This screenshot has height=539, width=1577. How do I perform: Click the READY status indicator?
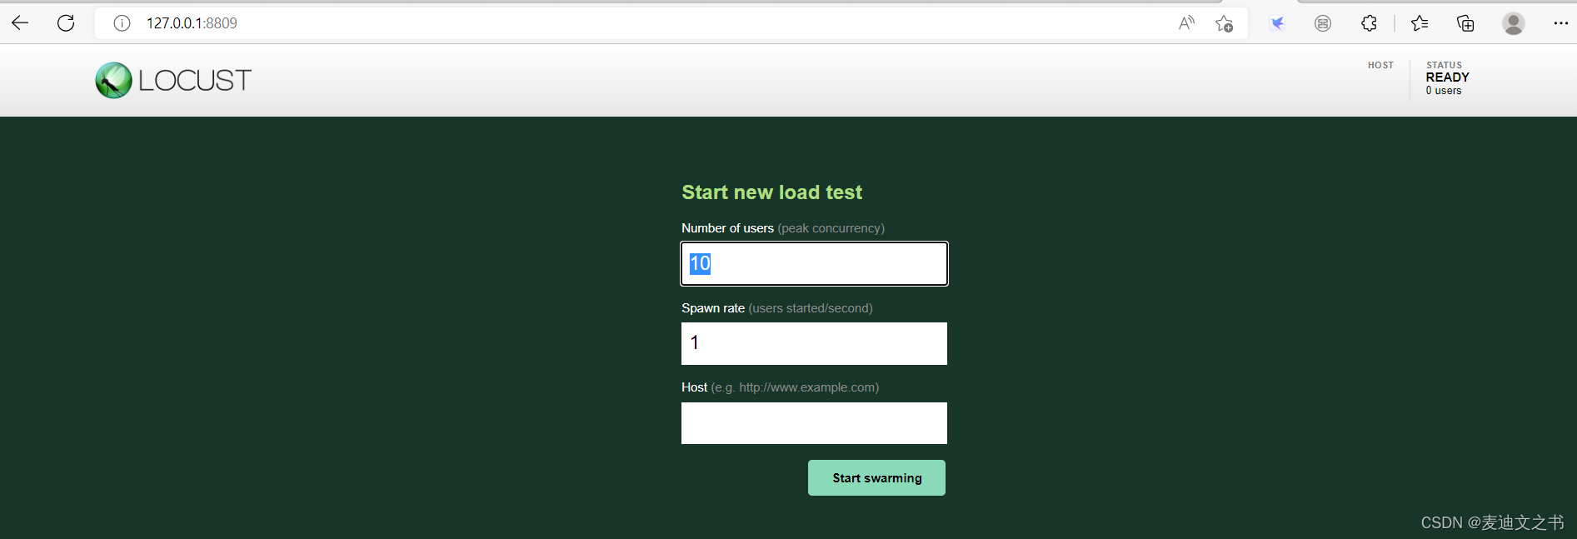[1447, 77]
